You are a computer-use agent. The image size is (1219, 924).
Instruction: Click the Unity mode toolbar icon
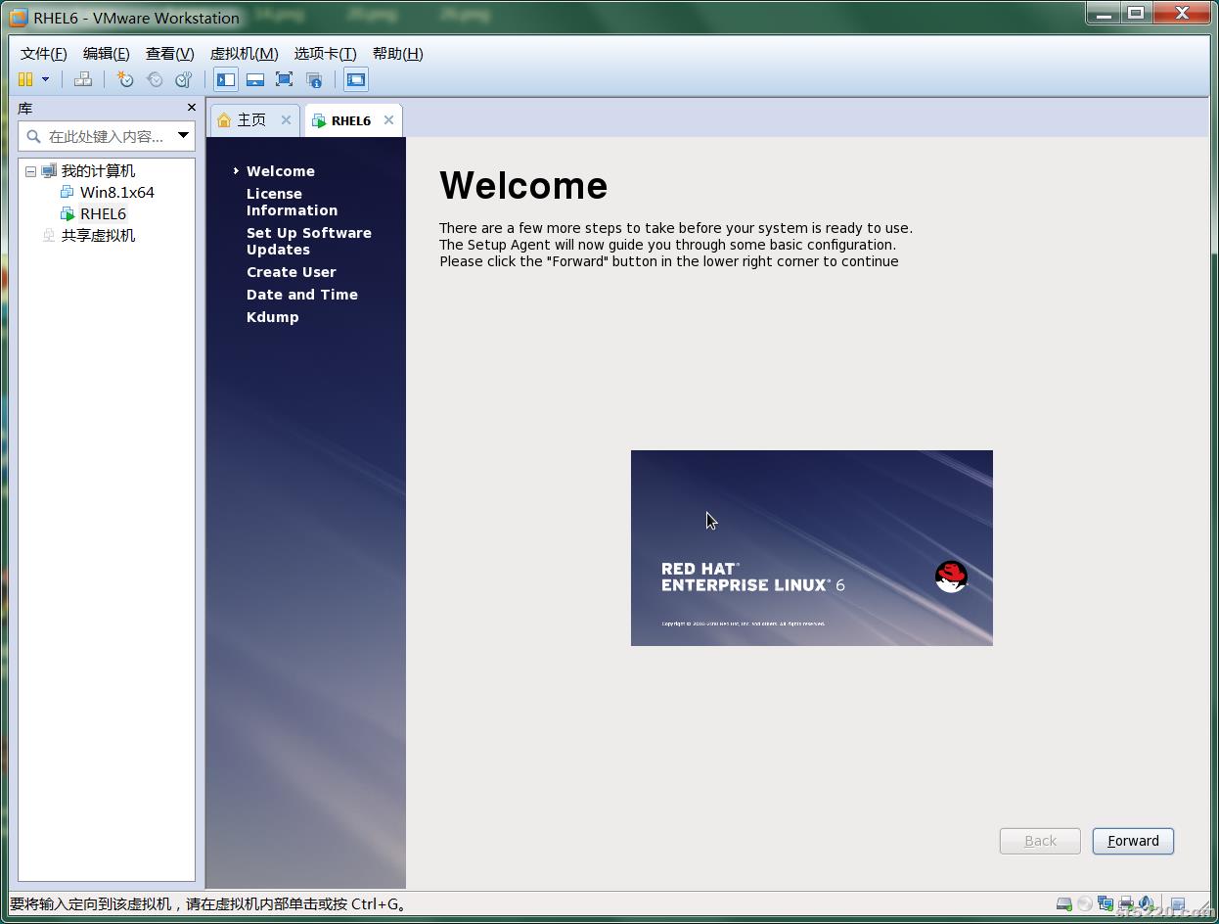(314, 79)
